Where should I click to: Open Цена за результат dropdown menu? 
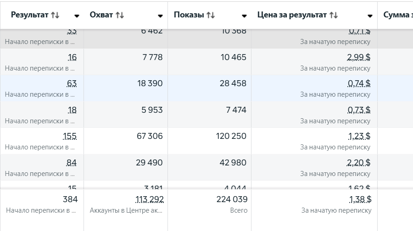click(370, 16)
